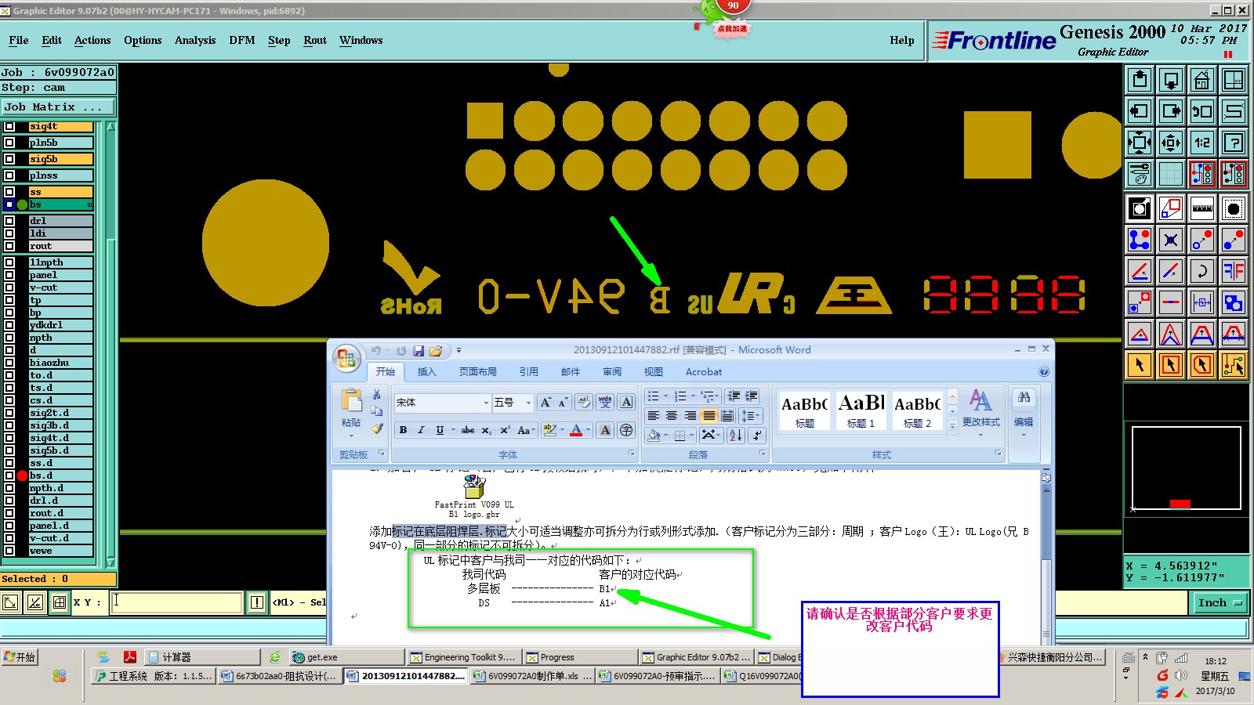
Task: Toggle the ss layer checkbox
Action: [x=9, y=192]
